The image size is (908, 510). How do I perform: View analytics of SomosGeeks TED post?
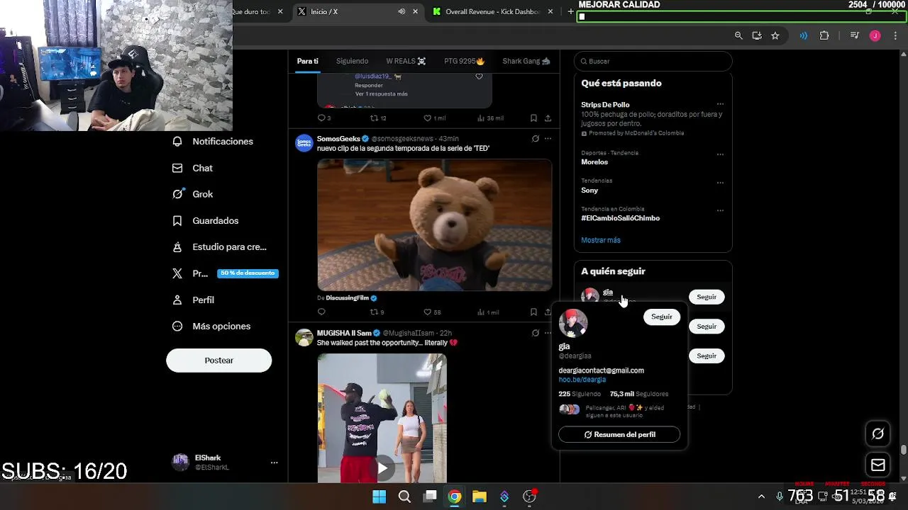[x=488, y=312]
